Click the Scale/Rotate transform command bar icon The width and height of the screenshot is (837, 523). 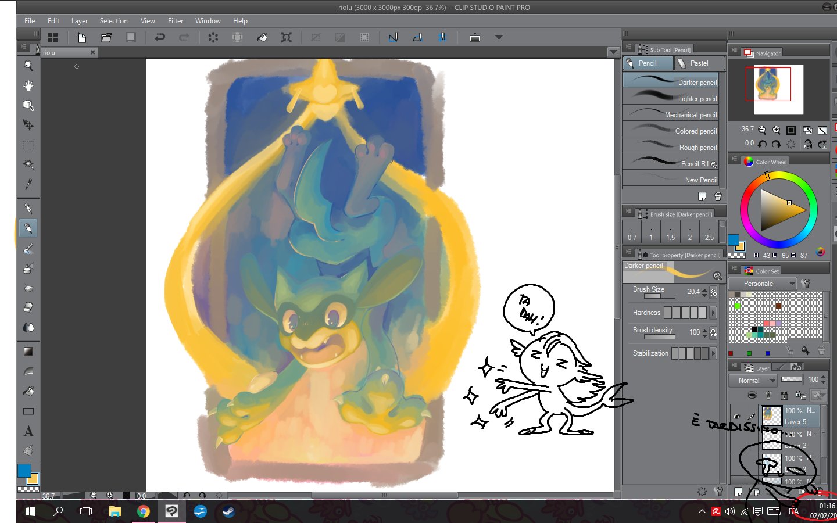pos(287,37)
